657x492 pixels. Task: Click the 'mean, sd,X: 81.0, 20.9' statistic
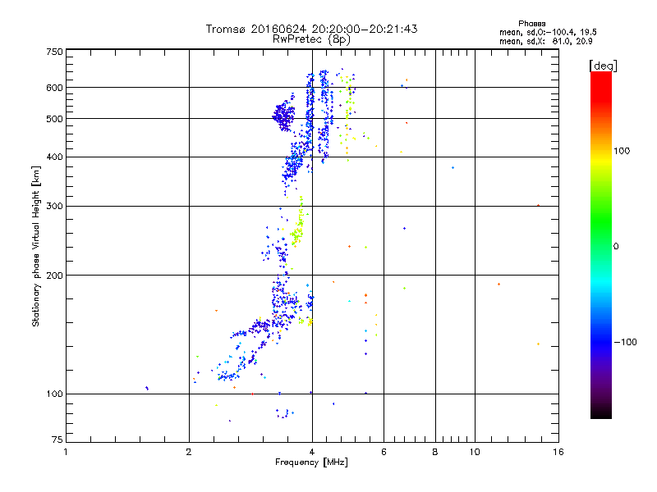click(545, 41)
